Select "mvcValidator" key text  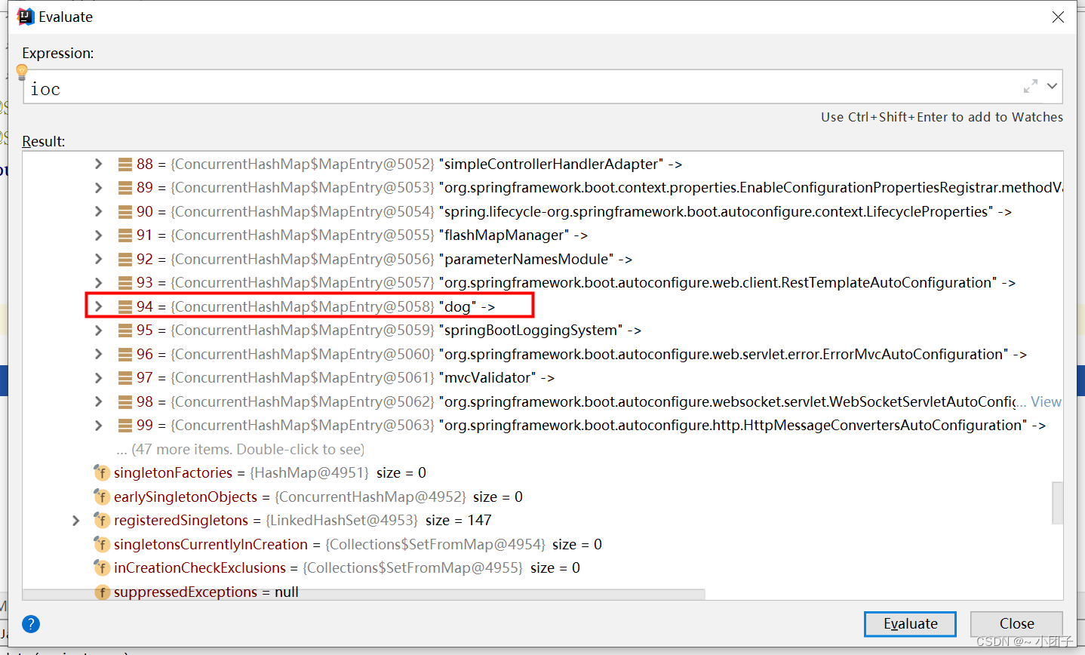487,377
